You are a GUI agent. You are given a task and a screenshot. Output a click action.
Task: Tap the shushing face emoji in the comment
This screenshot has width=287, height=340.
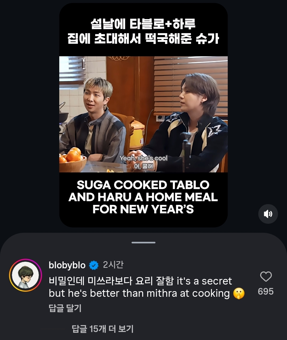click(x=239, y=294)
